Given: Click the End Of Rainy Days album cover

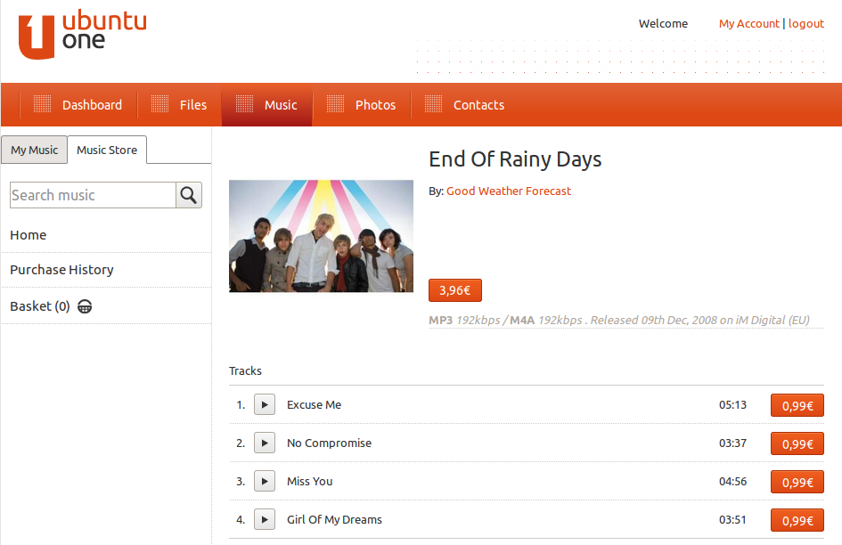Looking at the screenshot, I should 321,236.
